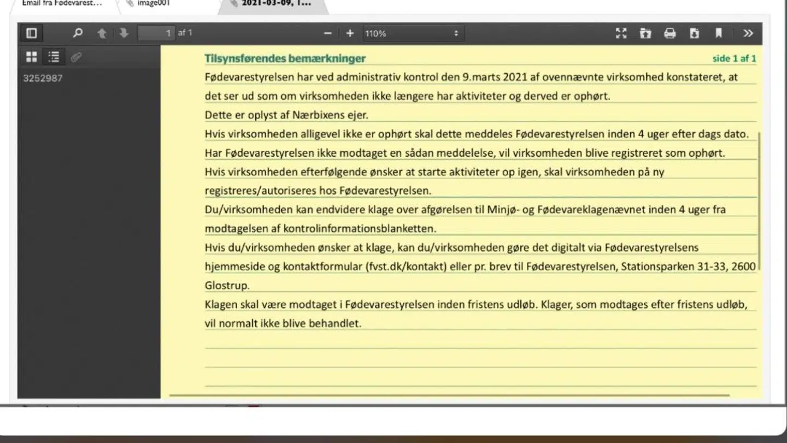Open the find-in-document search
Viewport: 787px width, 443px height.
click(78, 33)
